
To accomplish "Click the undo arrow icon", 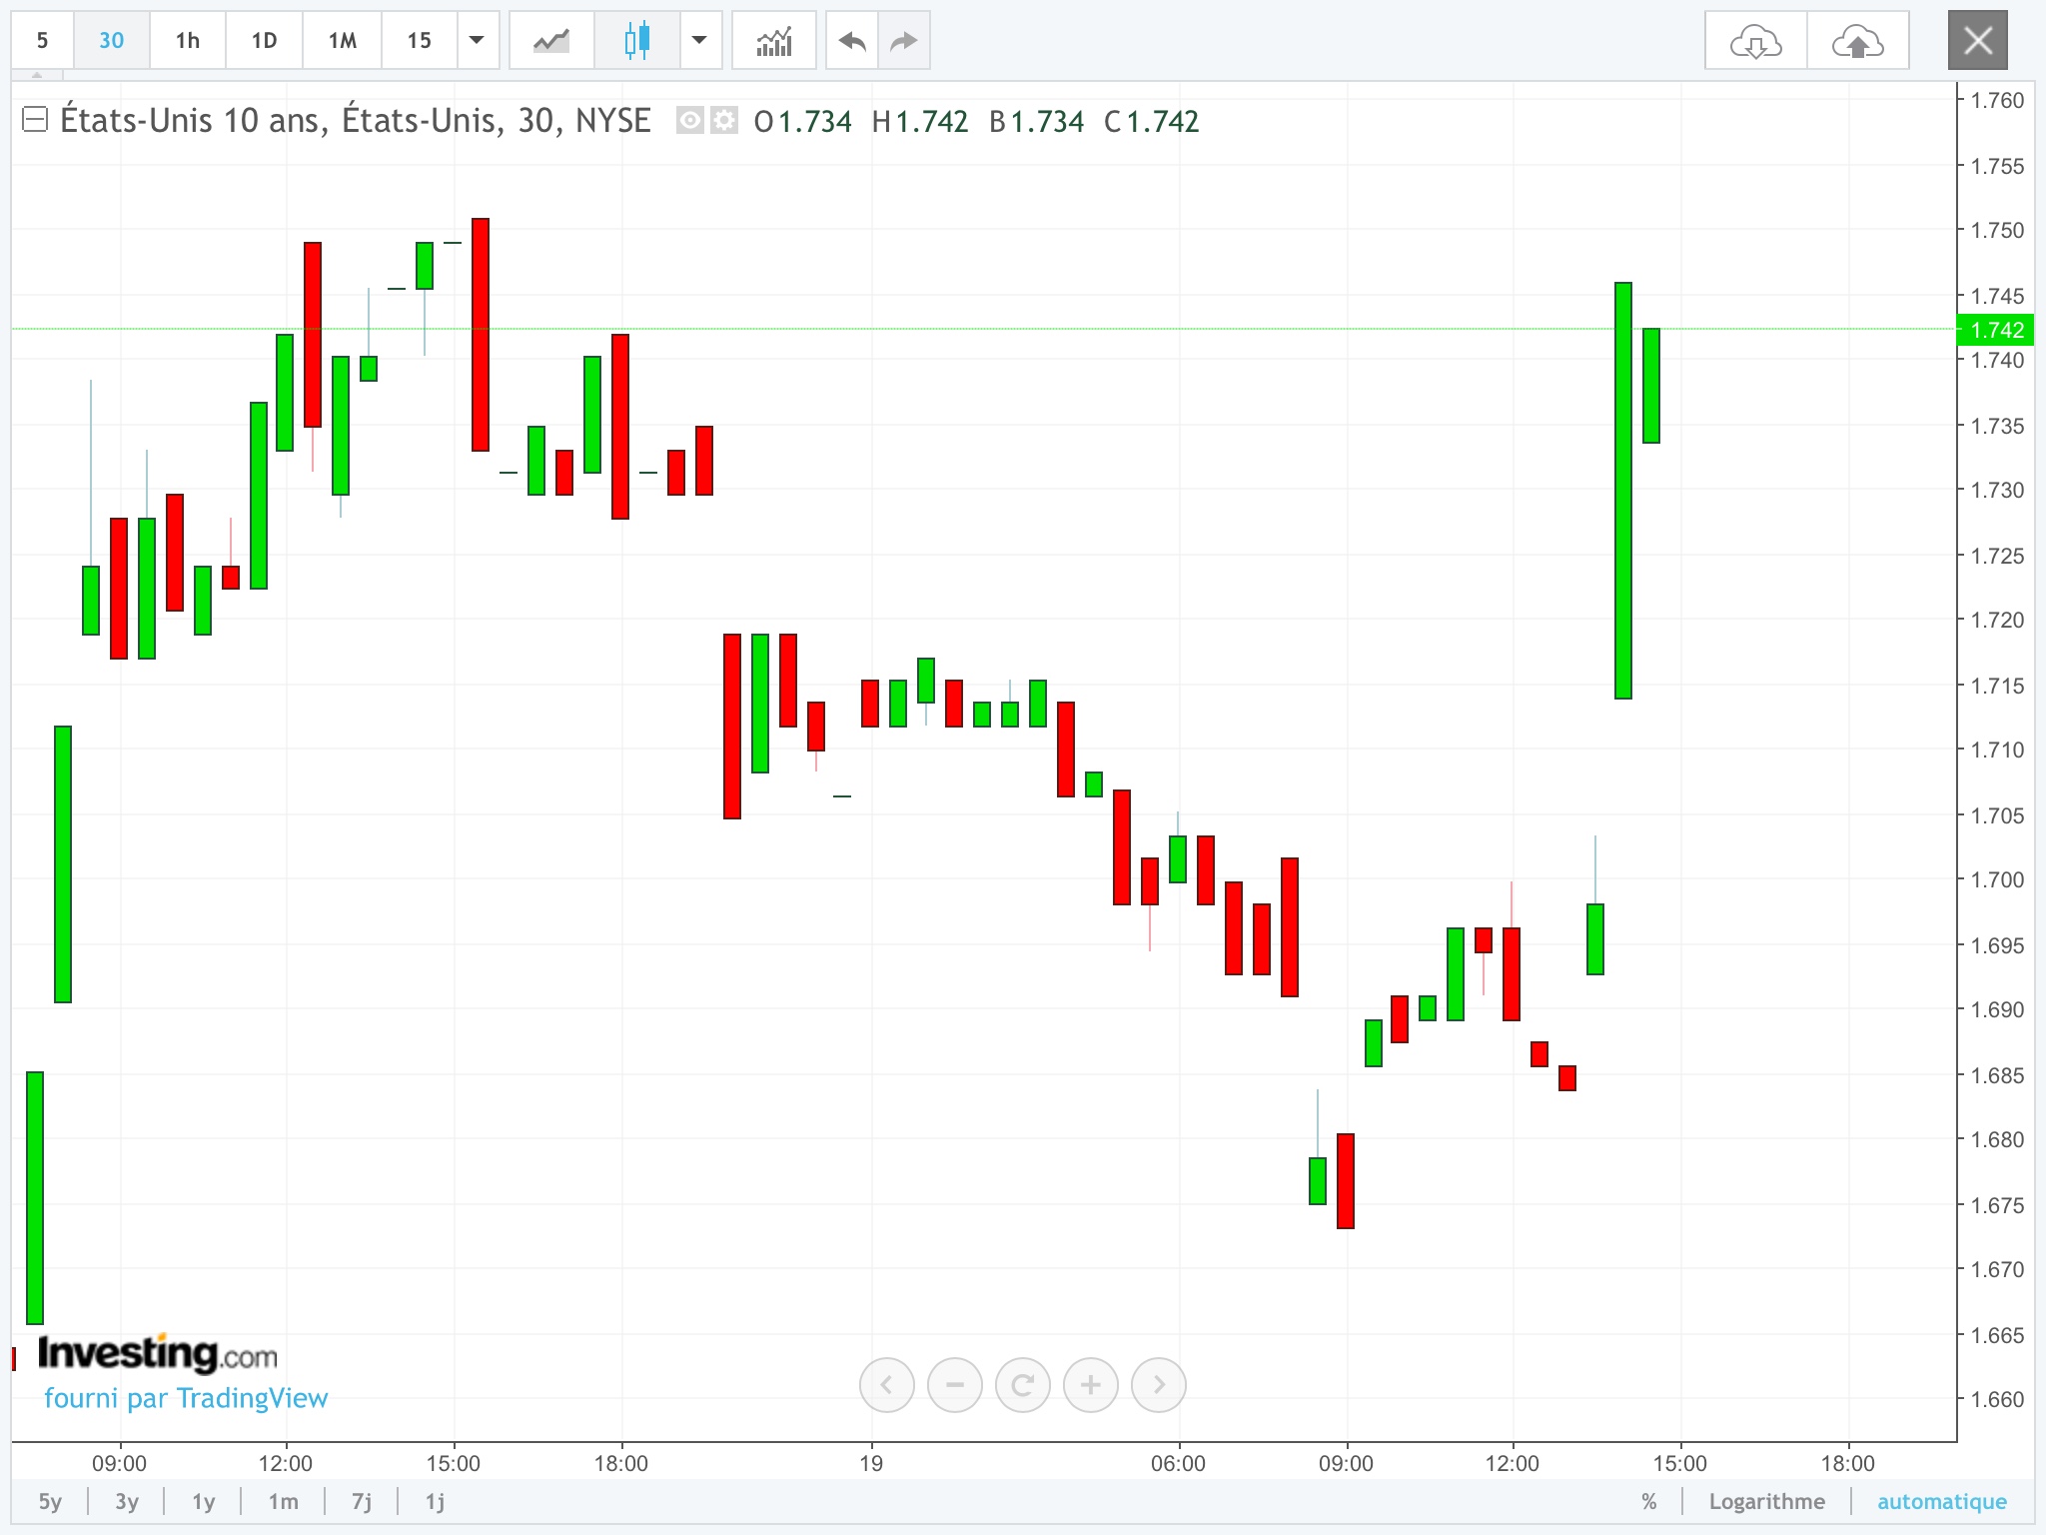I will coord(852,41).
